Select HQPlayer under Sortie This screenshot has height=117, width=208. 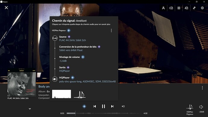(65, 71)
